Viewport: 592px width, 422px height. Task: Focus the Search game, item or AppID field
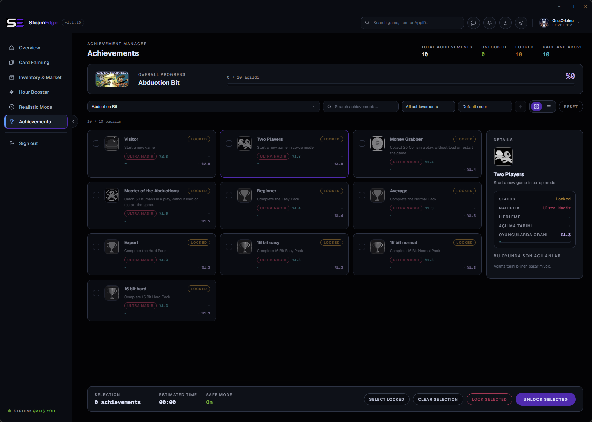tap(412, 23)
